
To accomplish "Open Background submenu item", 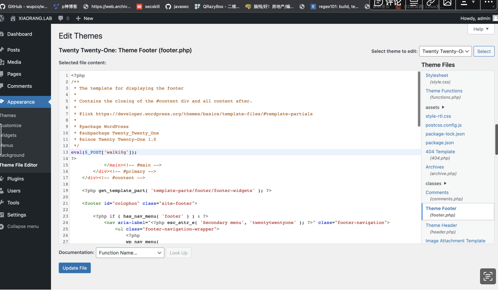I will 12,155.
